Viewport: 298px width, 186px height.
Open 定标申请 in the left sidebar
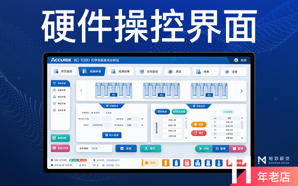tap(60, 110)
